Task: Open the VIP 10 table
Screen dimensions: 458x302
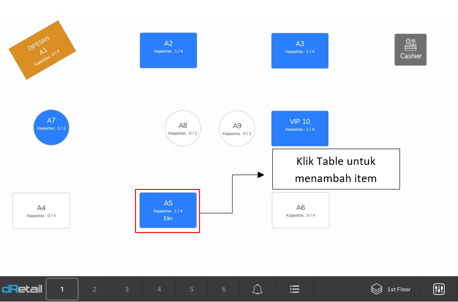Action: (x=300, y=128)
